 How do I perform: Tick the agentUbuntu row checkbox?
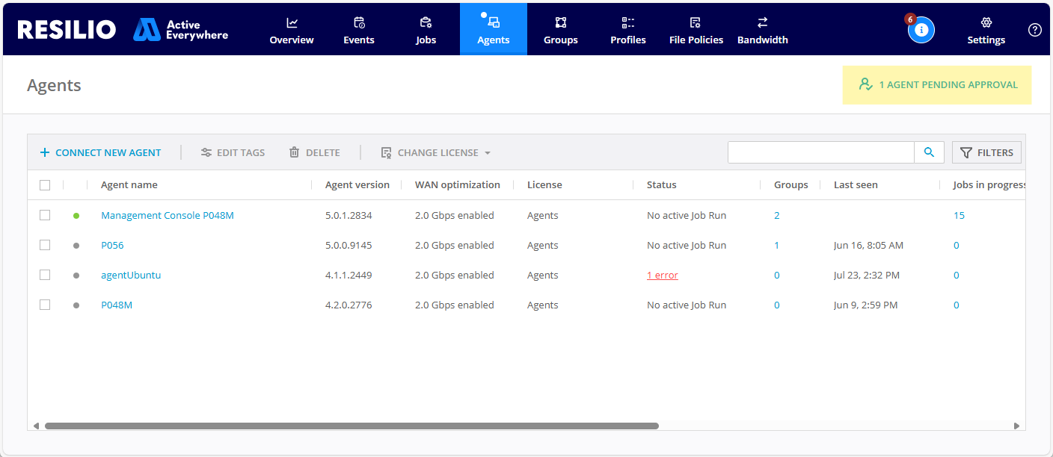pyautogui.click(x=45, y=275)
